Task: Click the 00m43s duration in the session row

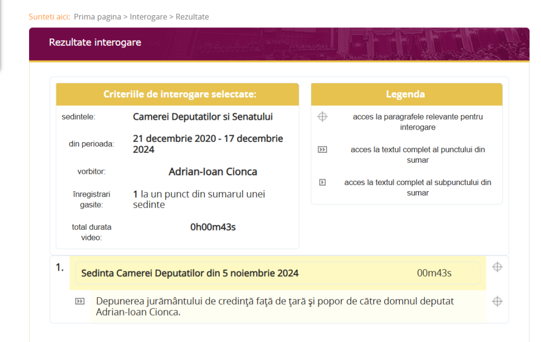Action: (x=434, y=273)
